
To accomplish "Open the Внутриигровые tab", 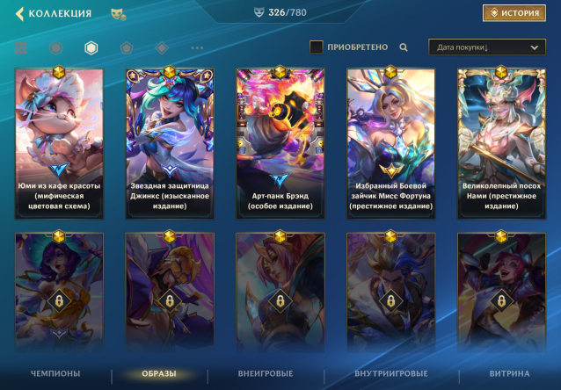I will [391, 373].
